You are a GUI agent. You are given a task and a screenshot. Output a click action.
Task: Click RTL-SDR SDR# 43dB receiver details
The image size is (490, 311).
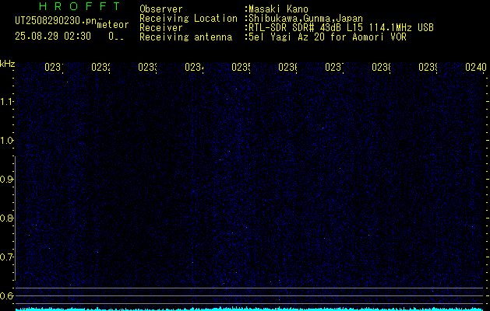[341, 28]
